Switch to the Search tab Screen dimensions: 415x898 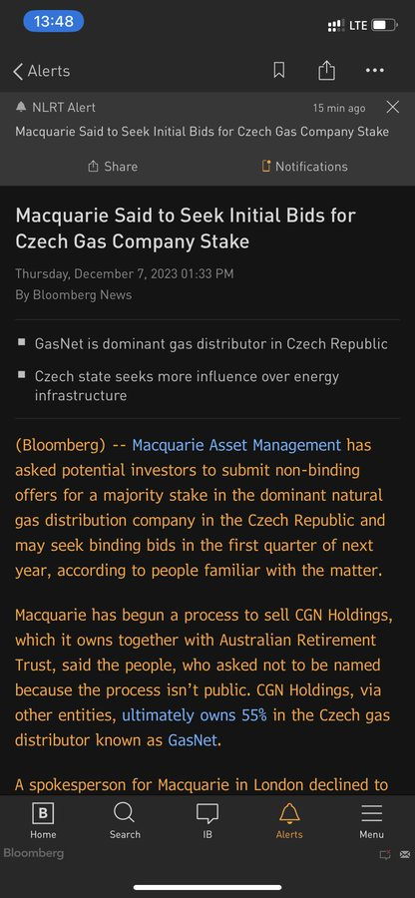click(125, 821)
